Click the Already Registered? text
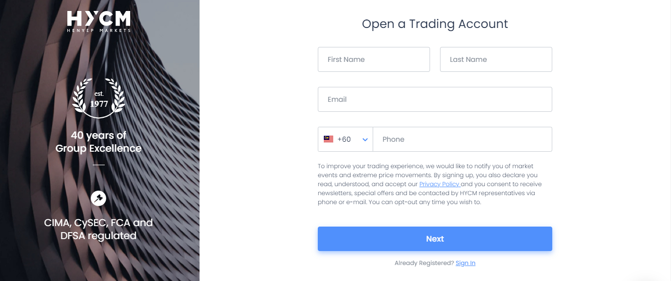Image resolution: width=671 pixels, height=281 pixels. pos(424,263)
